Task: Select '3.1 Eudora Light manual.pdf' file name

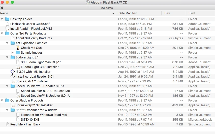Action: click(x=41, y=62)
